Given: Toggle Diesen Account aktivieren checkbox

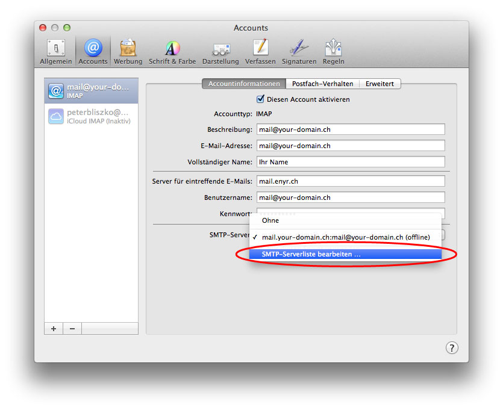Looking at the screenshot, I should click(x=261, y=99).
